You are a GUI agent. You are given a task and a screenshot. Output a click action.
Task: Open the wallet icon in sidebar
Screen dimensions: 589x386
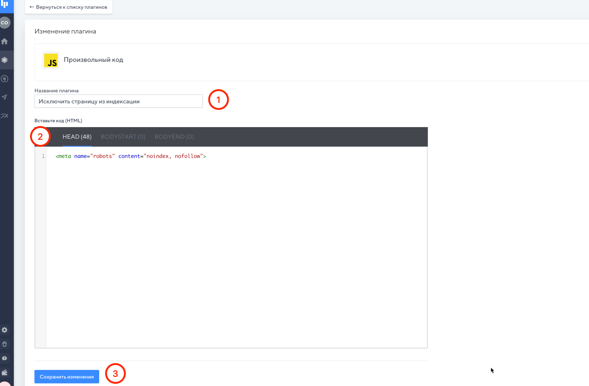5,372
